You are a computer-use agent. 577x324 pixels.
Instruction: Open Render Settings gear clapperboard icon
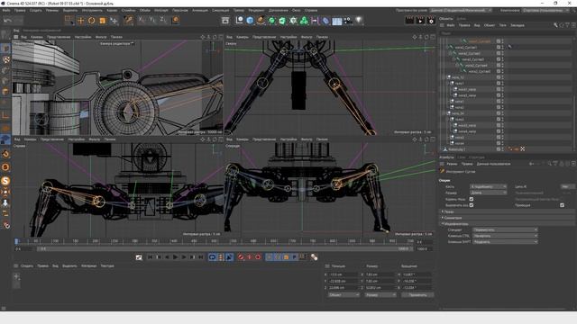point(431,21)
